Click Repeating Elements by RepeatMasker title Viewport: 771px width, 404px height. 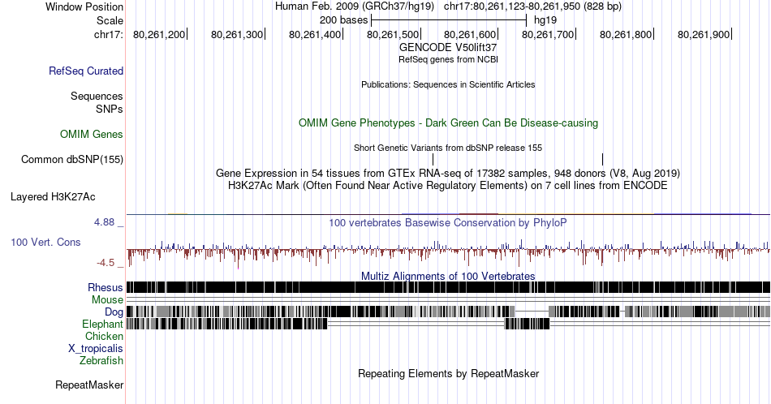pyautogui.click(x=448, y=373)
